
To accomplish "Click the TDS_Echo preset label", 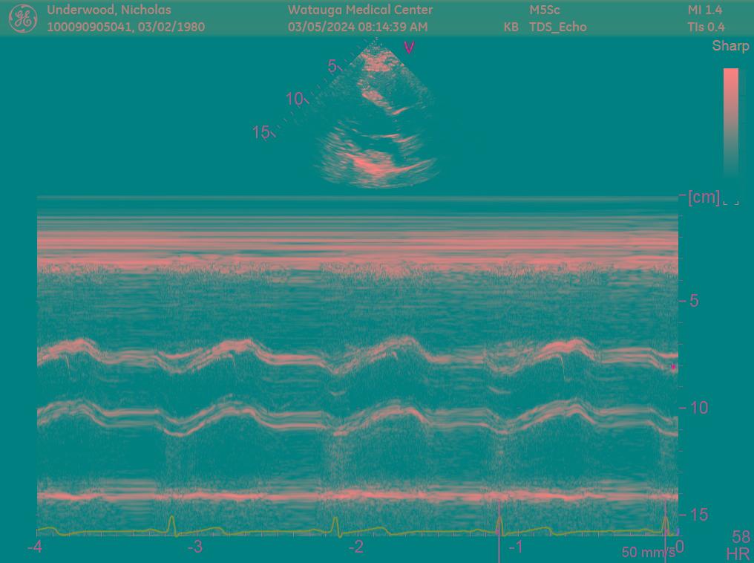I will [557, 27].
